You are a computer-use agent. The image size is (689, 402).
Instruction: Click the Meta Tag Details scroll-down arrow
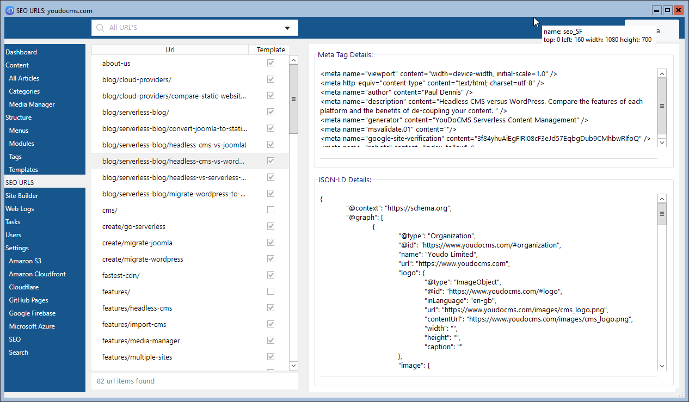pyautogui.click(x=662, y=142)
